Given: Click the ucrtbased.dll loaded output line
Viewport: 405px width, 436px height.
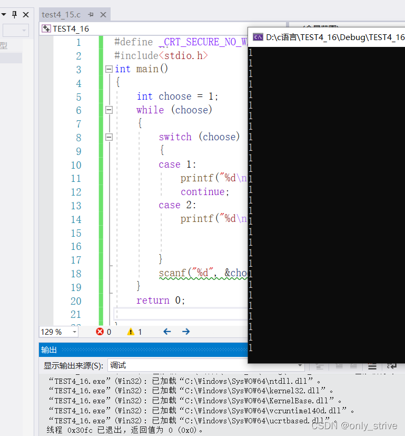Looking at the screenshot, I should 193,421.
